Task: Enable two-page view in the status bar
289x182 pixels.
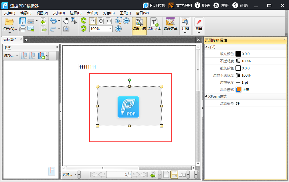Action: pyautogui.click(x=183, y=174)
